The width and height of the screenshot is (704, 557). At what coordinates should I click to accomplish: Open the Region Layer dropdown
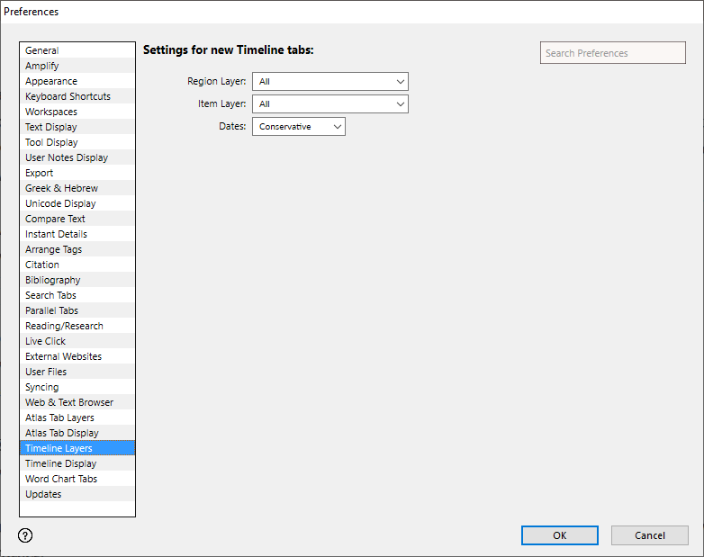329,82
